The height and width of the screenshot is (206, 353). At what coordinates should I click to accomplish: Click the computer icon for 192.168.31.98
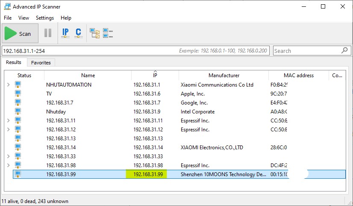pyautogui.click(x=18, y=165)
